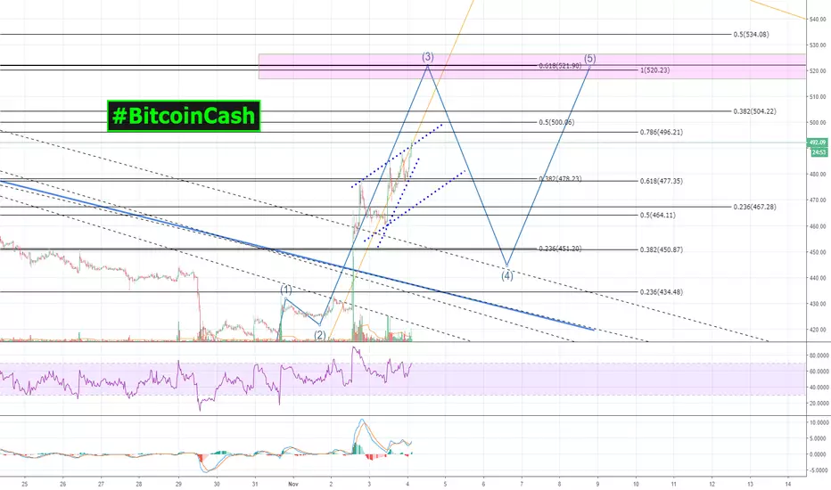The height and width of the screenshot is (490, 831).
Task: Click the 0.382(478.23) level label
Action: tap(560, 179)
